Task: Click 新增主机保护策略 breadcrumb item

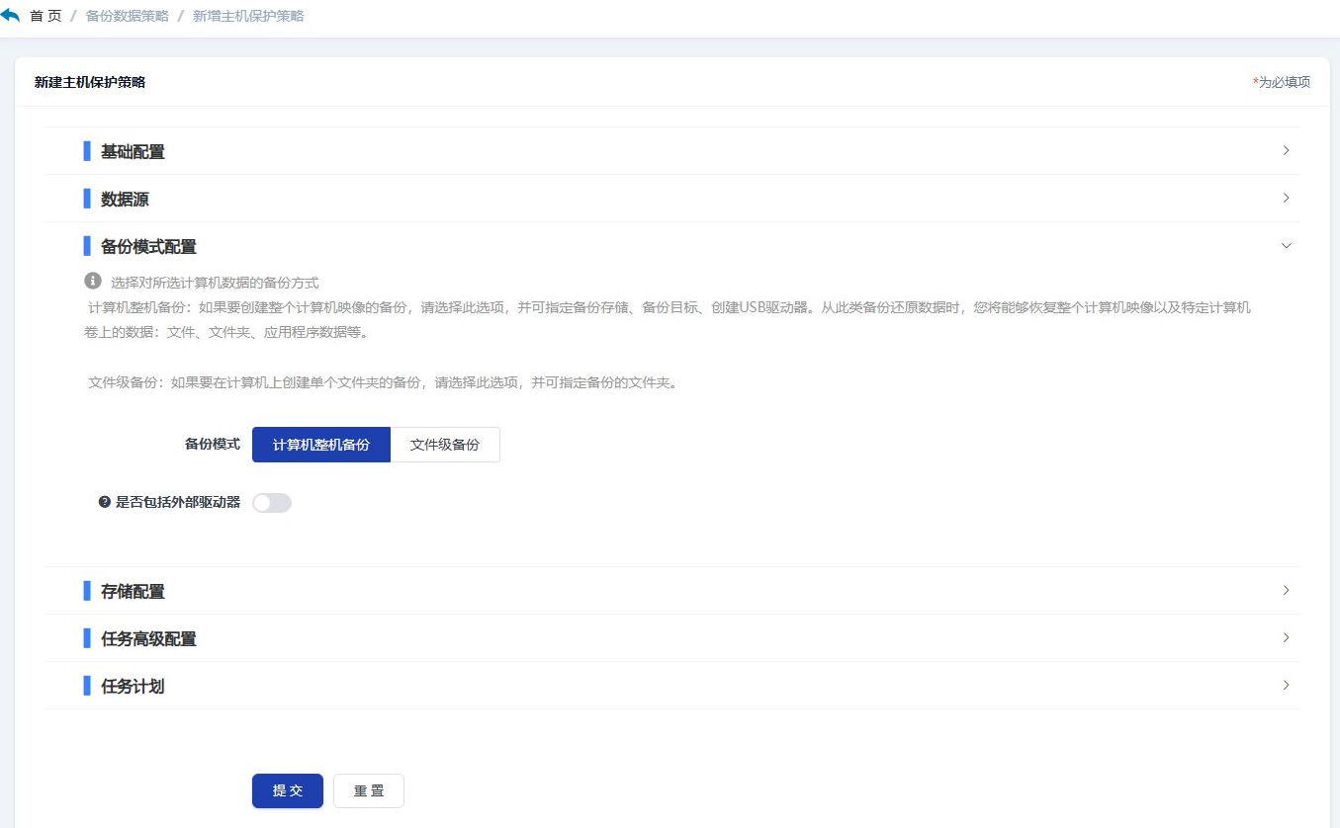Action: pyautogui.click(x=248, y=17)
